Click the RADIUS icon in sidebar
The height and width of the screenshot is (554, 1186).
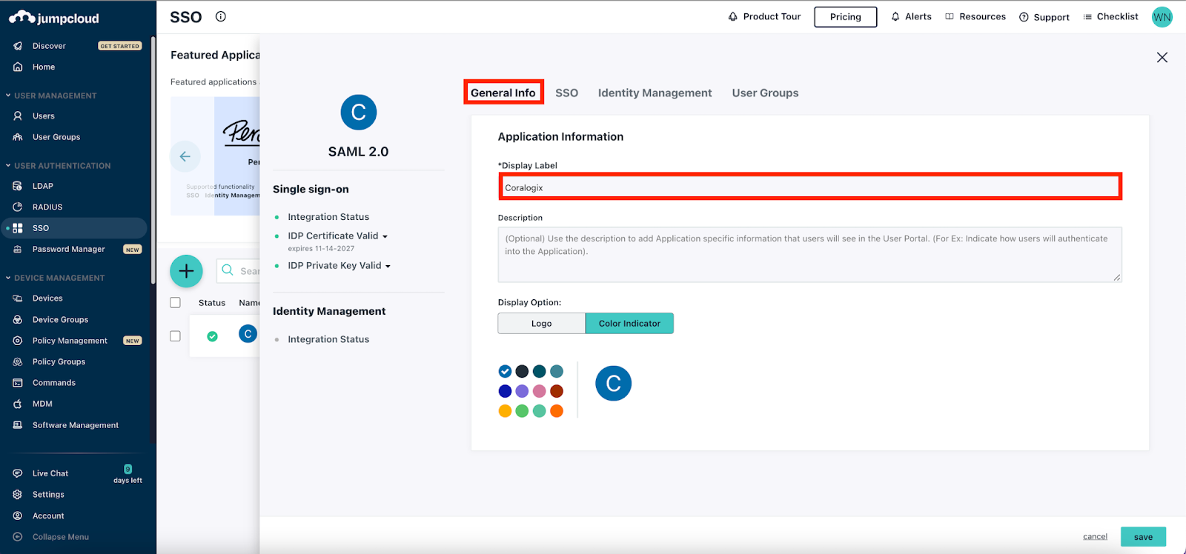(x=18, y=207)
